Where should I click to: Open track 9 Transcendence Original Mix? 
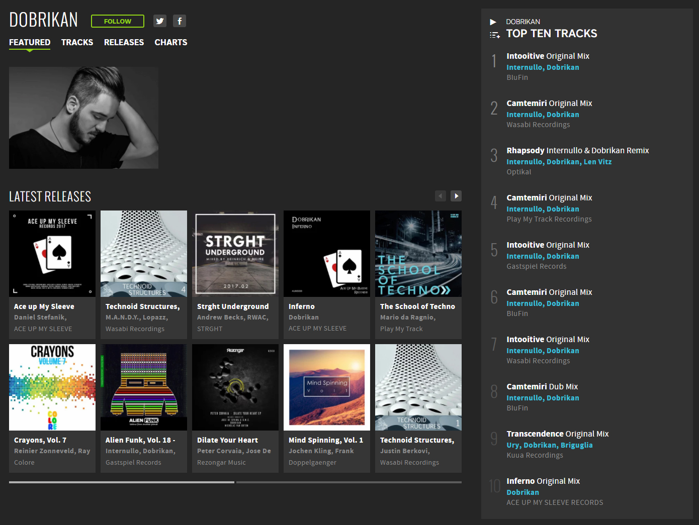coord(558,434)
